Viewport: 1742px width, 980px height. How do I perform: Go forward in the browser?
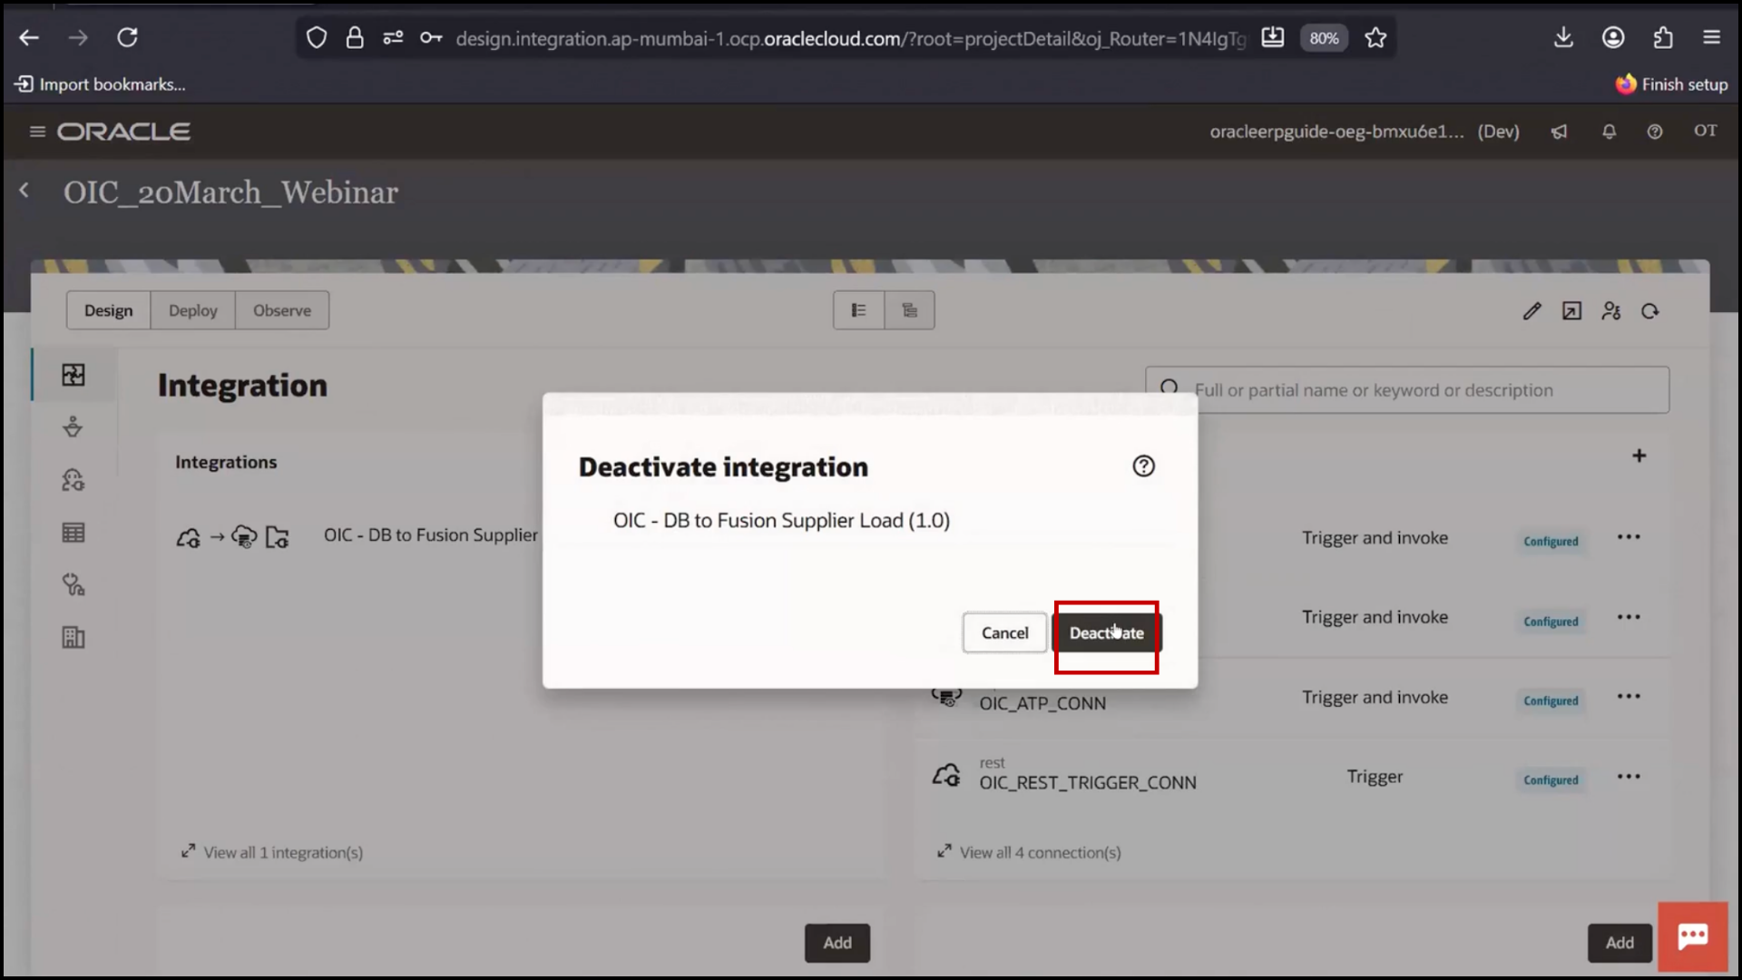[x=78, y=37]
